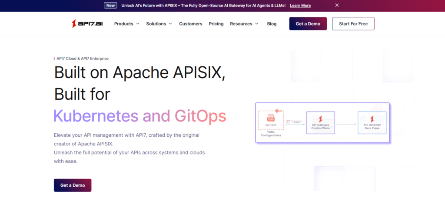Click Get a Demo below hero text
The width and height of the screenshot is (445, 207).
[73, 185]
